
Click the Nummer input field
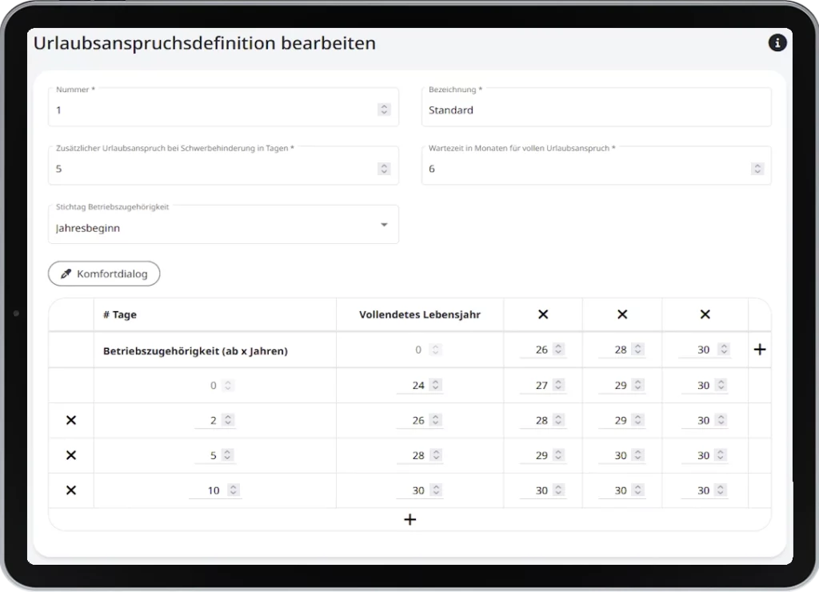pyautogui.click(x=212, y=110)
